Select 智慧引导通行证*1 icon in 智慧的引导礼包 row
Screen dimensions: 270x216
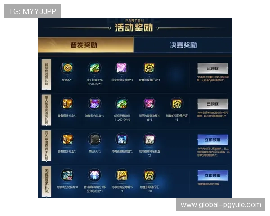coord(149,67)
